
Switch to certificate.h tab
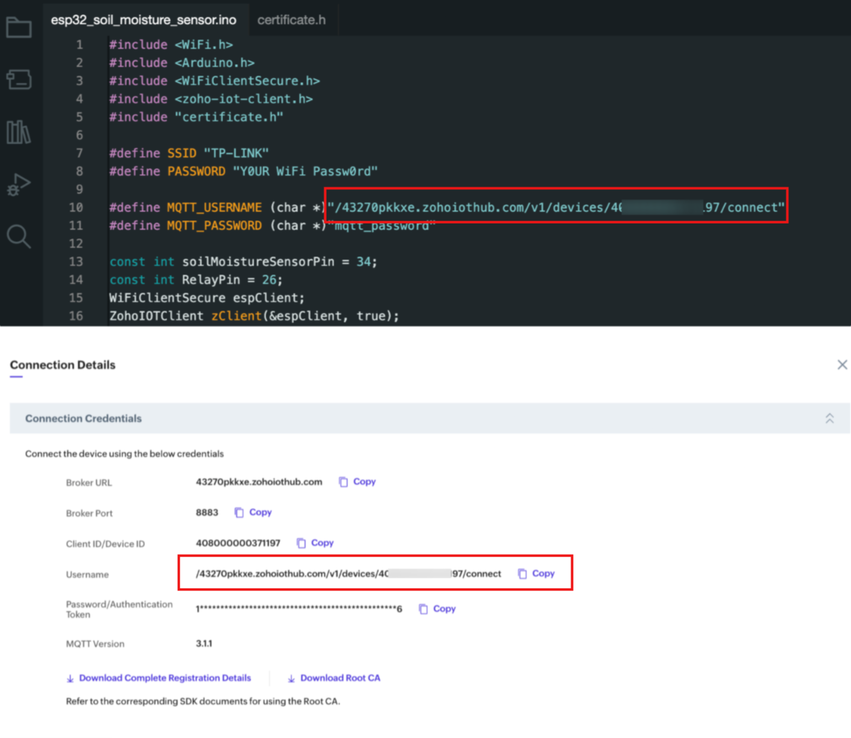tap(291, 20)
